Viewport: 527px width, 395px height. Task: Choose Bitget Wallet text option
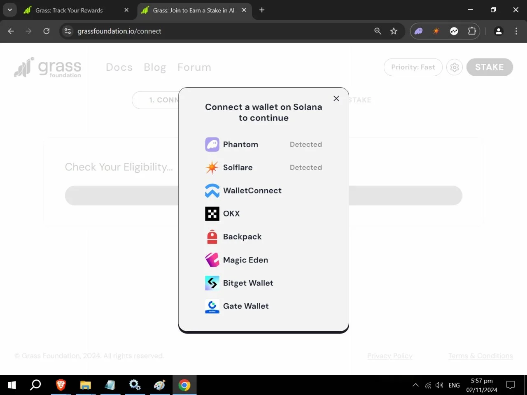pyautogui.click(x=248, y=283)
